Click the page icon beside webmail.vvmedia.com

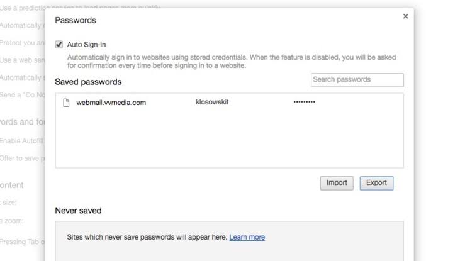click(x=65, y=103)
